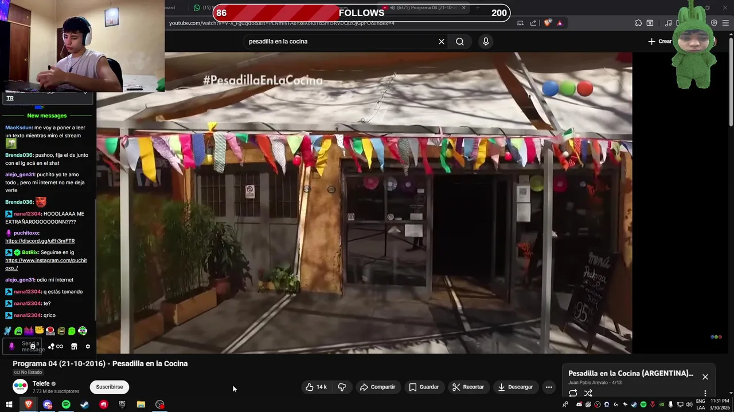Open playlist title 'Pesadilla en la Cocina (ARGENTINA)'
This screenshot has height=412, width=734.
point(631,373)
